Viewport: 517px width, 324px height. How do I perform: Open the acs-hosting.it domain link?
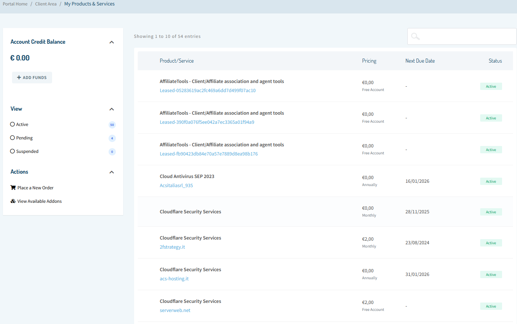(x=174, y=279)
